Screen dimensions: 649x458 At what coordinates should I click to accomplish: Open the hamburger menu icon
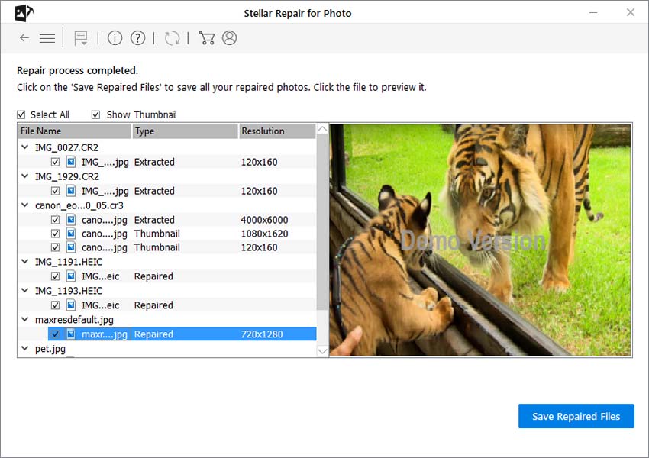pos(47,37)
